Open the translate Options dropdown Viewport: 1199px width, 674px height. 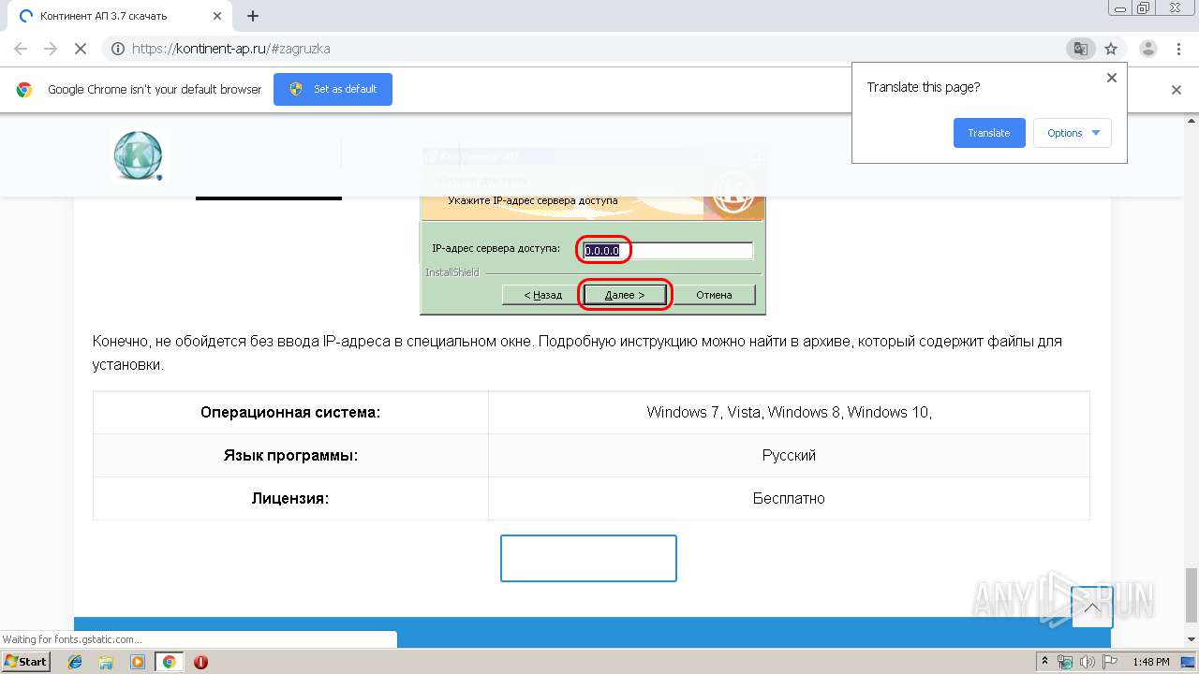(1073, 133)
